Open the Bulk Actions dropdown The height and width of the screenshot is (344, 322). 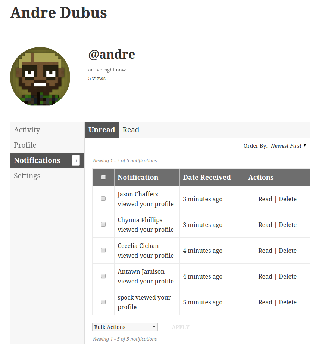[x=125, y=327]
